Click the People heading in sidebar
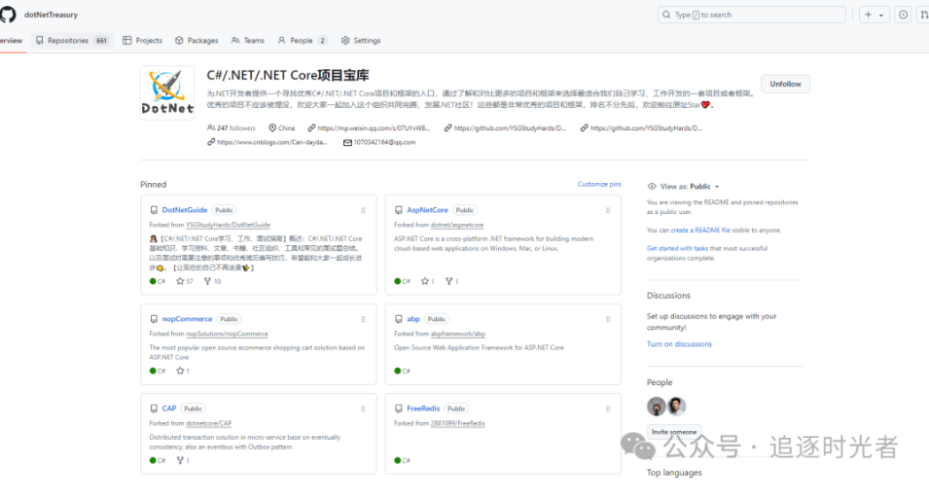929x501 pixels. click(x=660, y=382)
